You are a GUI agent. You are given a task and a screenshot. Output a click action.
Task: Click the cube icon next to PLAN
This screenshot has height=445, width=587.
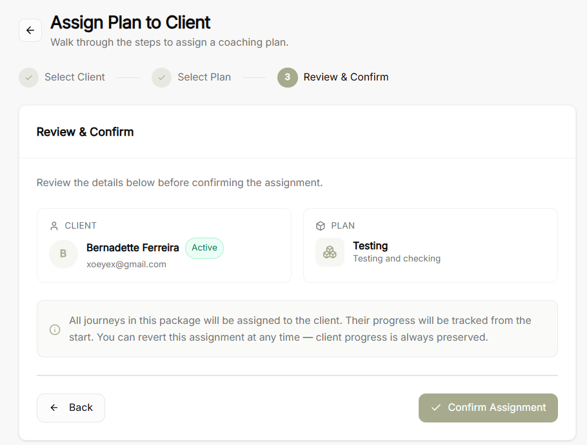[x=321, y=226]
